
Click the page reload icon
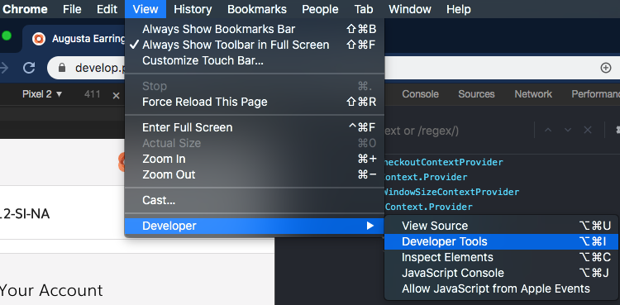tap(29, 68)
